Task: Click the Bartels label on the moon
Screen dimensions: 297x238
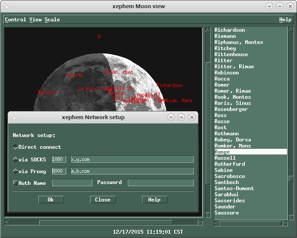Action: (x=47, y=92)
